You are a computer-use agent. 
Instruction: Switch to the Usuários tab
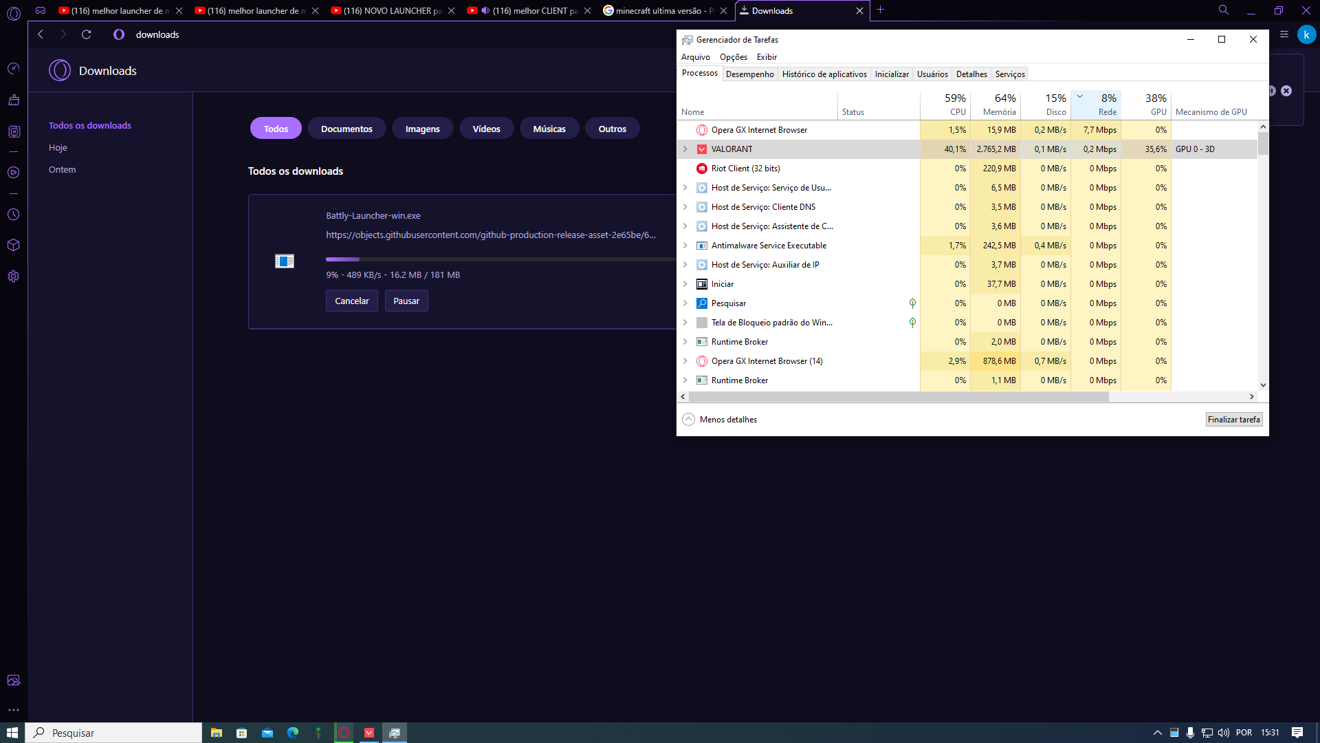pyautogui.click(x=932, y=74)
